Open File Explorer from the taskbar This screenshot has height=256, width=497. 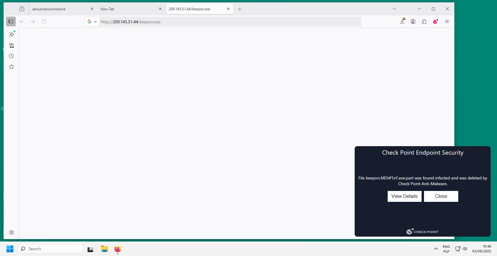point(104,249)
